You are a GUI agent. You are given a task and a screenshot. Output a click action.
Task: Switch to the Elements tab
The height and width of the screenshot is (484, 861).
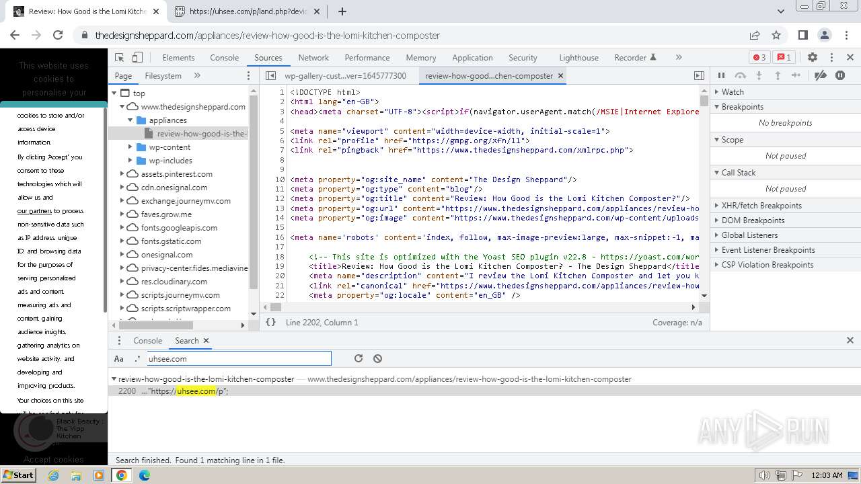(178, 58)
